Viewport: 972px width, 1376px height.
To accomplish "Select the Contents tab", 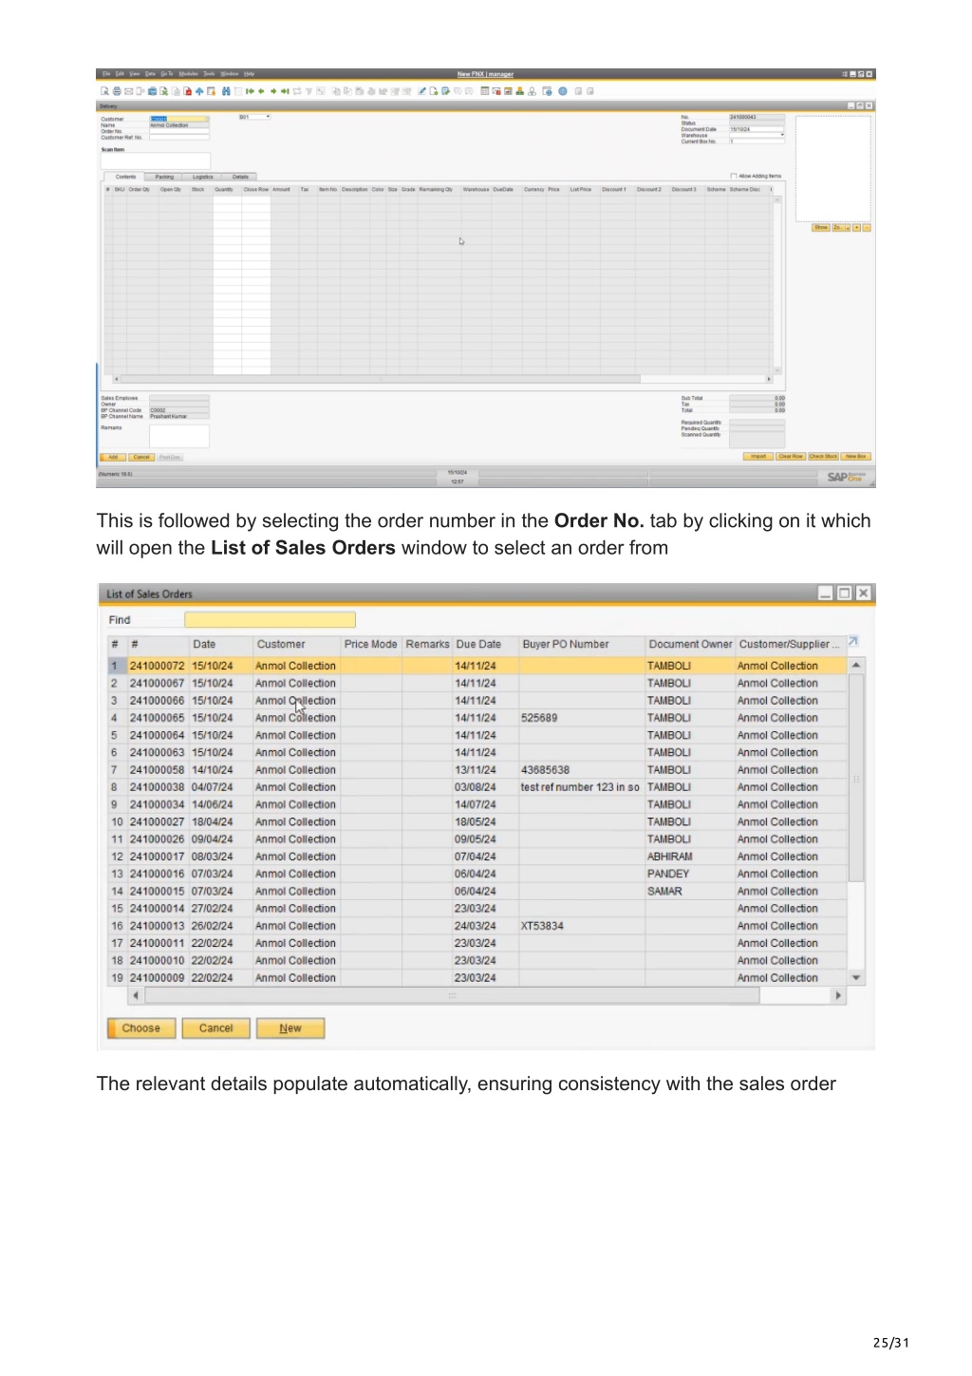I will click(125, 177).
